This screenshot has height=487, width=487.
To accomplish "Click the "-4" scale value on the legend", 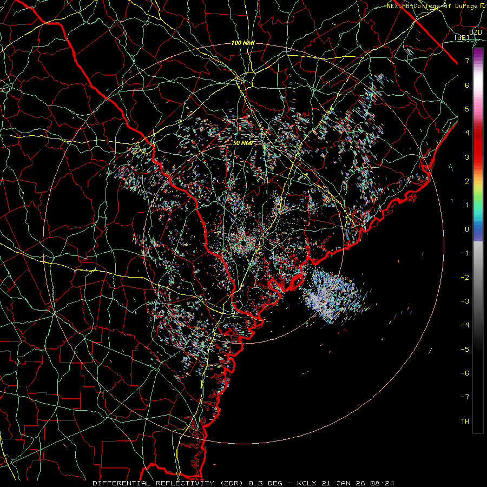I will (x=465, y=325).
